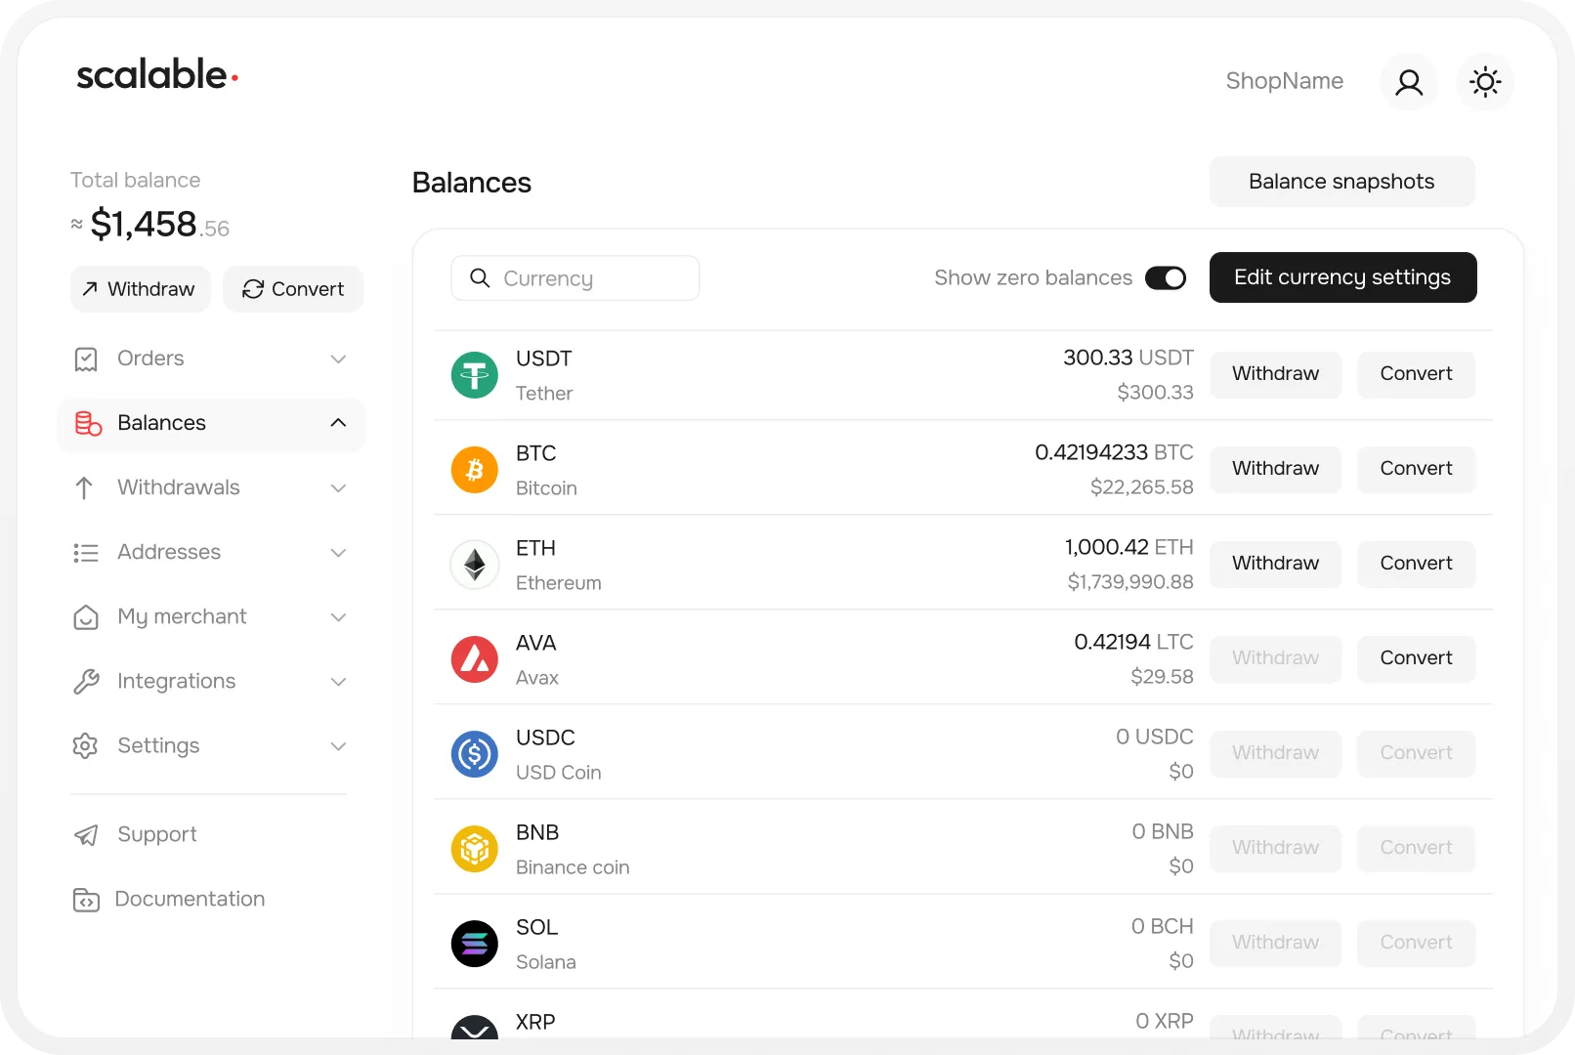Focus the Currency search field
Screen dimensions: 1575x1055
pyautogui.click(x=575, y=278)
